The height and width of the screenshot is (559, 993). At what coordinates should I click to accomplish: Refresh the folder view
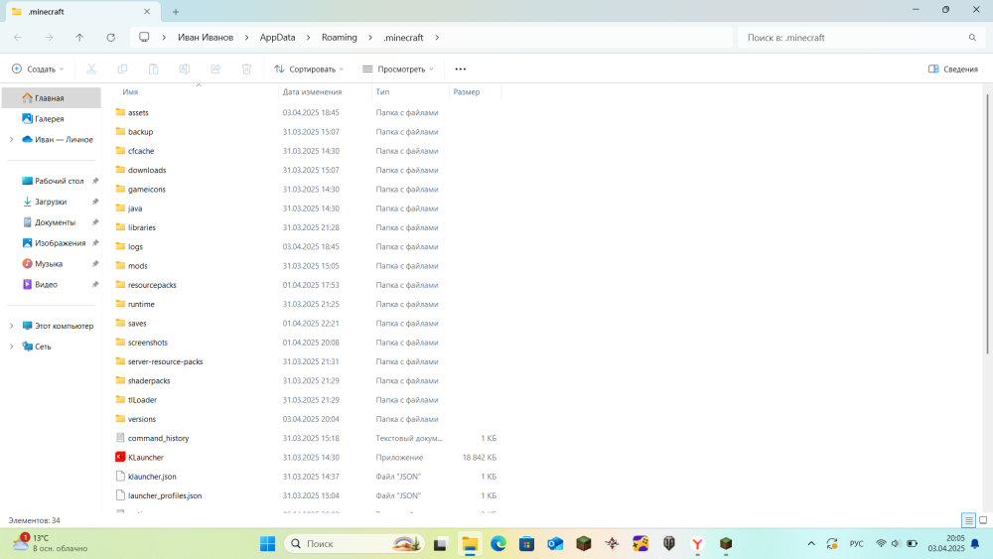point(111,38)
